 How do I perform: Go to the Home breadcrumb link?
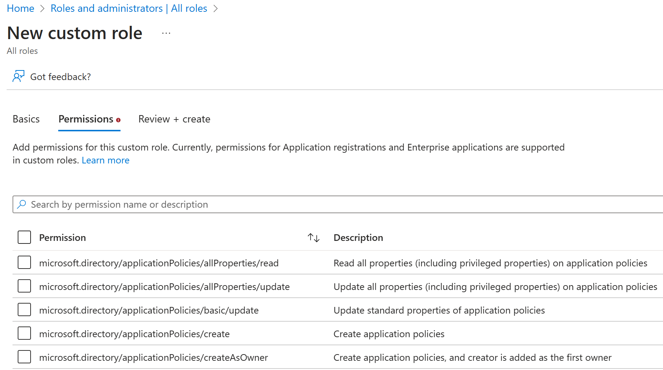[x=21, y=8]
